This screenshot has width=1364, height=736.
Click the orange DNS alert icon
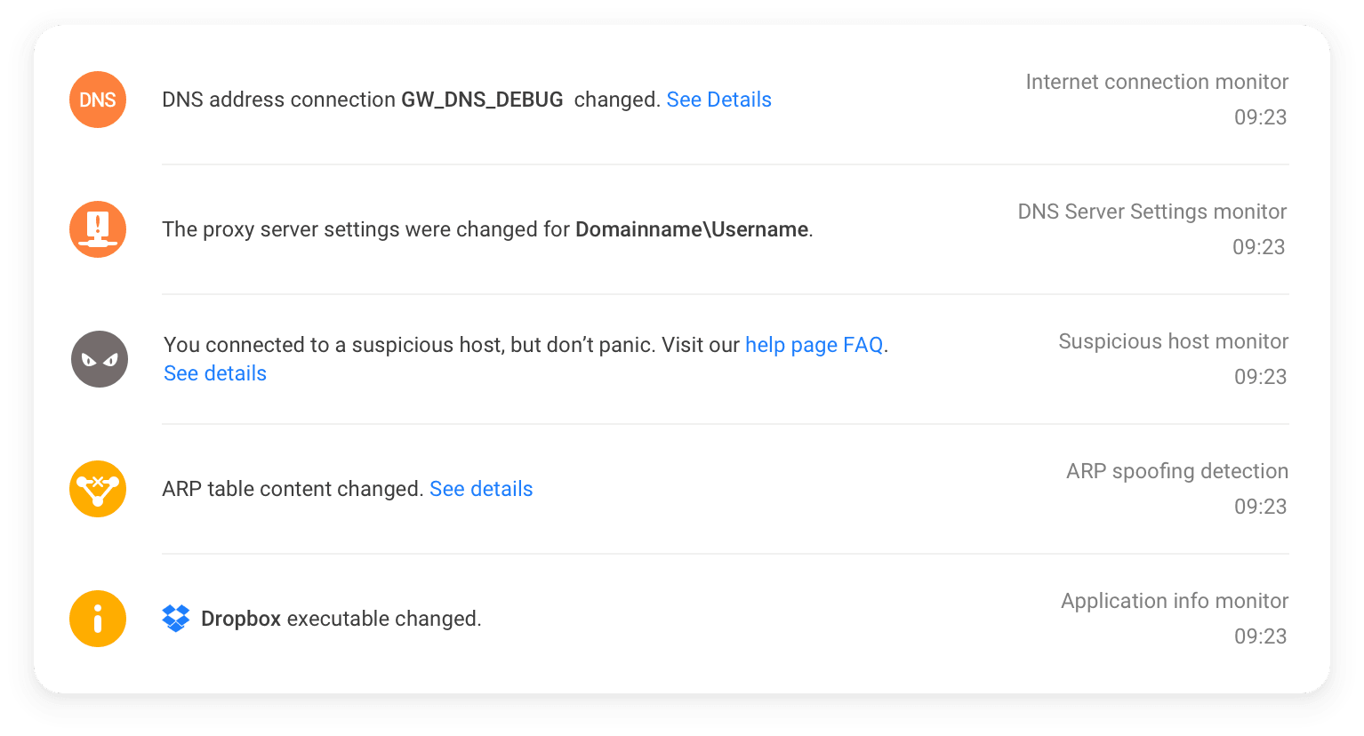tap(98, 100)
